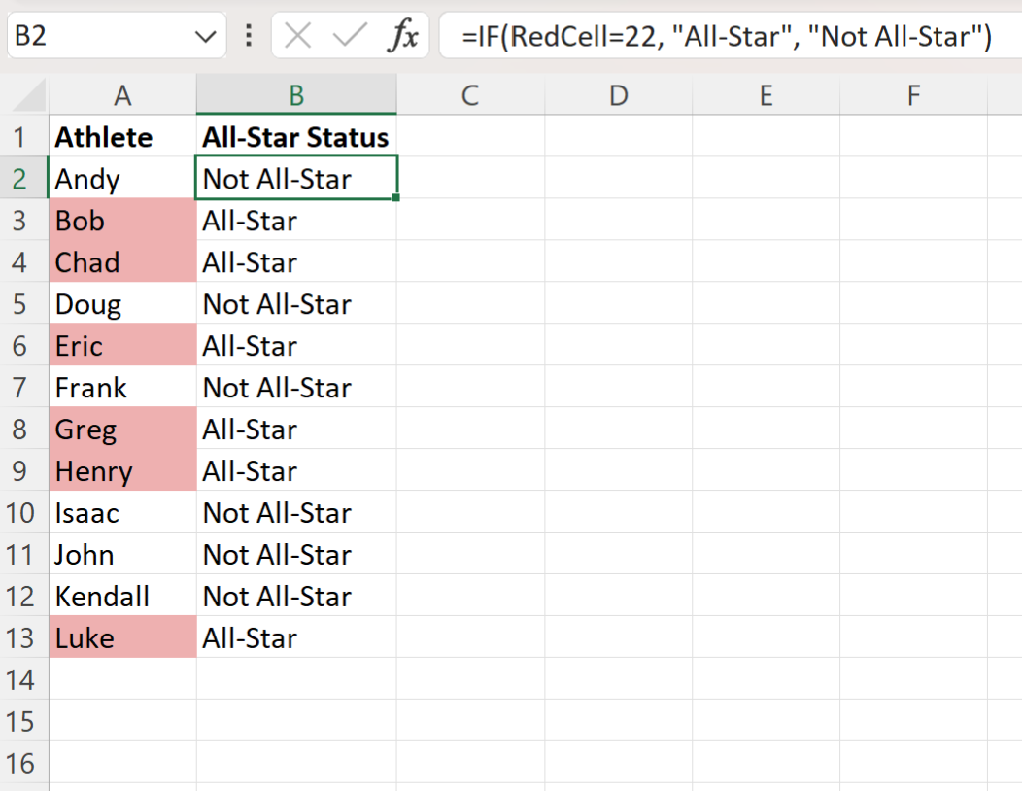
Task: Click the three-dot separator next to Name Box
Action: click(x=249, y=35)
